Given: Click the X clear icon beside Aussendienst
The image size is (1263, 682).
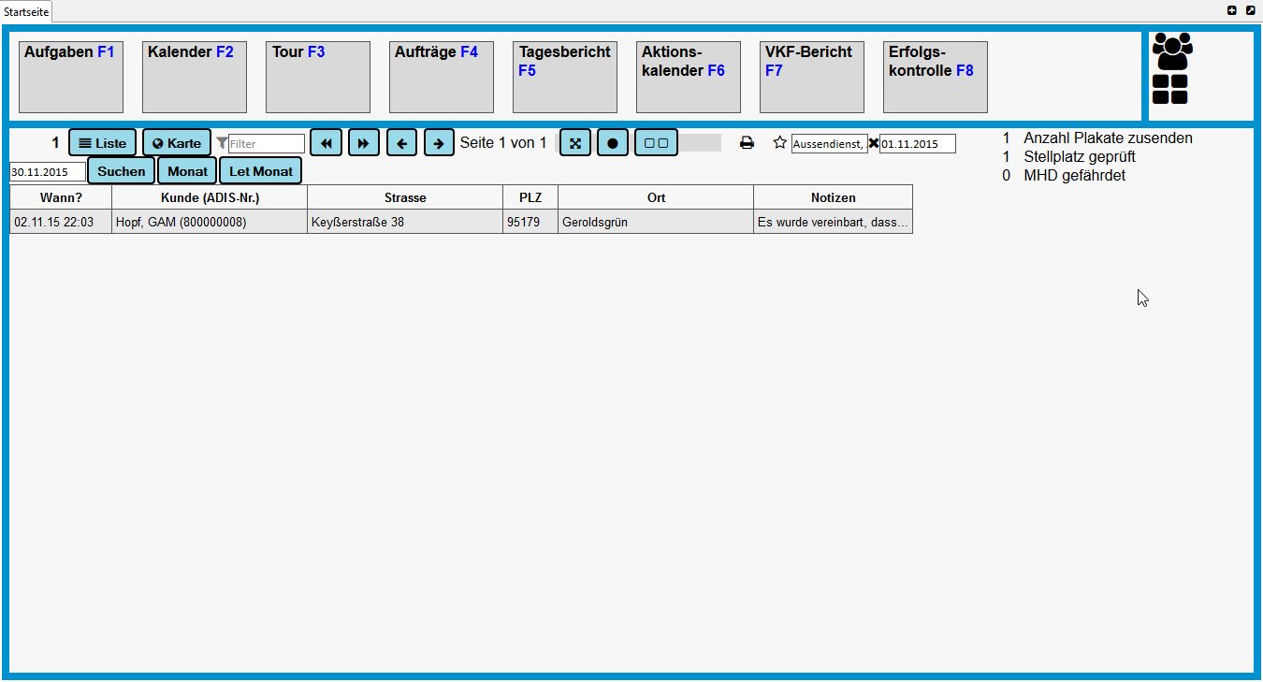Looking at the screenshot, I should coord(874,143).
